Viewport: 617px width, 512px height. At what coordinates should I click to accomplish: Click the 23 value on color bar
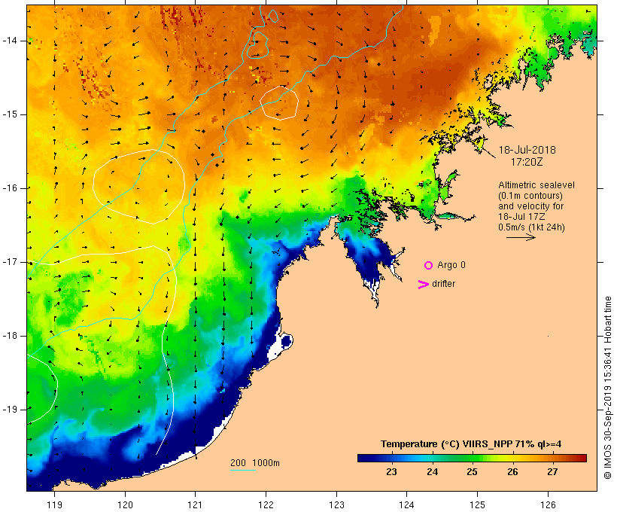pyautogui.click(x=391, y=472)
